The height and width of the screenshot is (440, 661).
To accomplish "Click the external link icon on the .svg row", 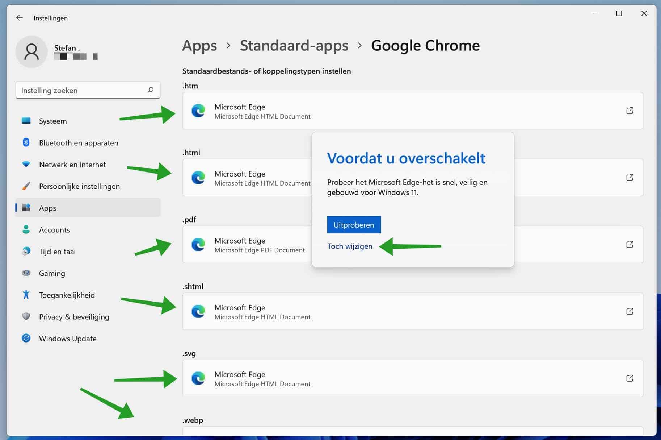I will 630,378.
